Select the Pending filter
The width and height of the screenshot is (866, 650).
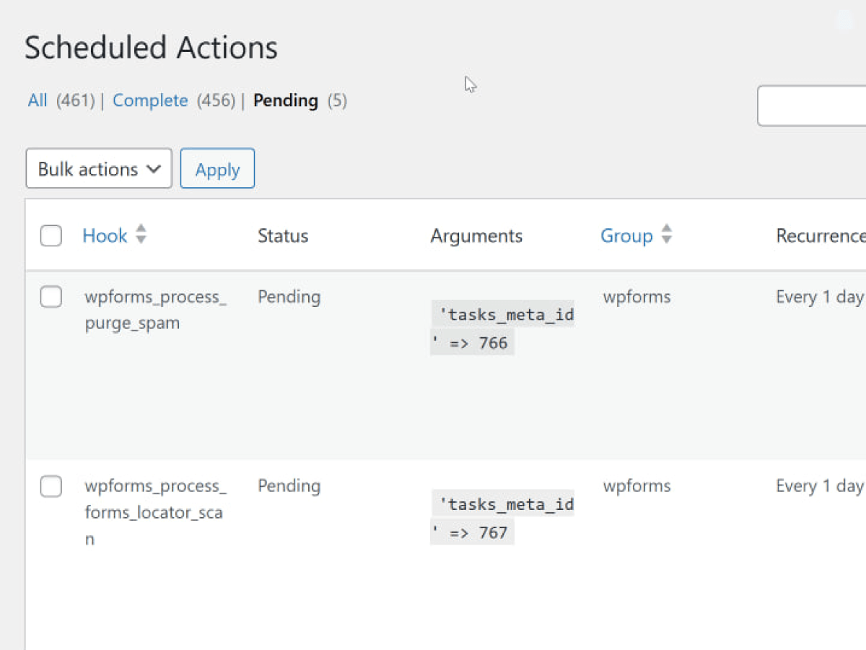(x=286, y=100)
